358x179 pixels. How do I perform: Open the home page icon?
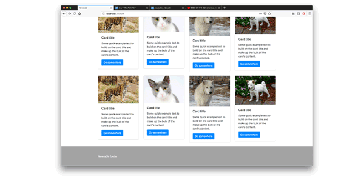pos(80,14)
